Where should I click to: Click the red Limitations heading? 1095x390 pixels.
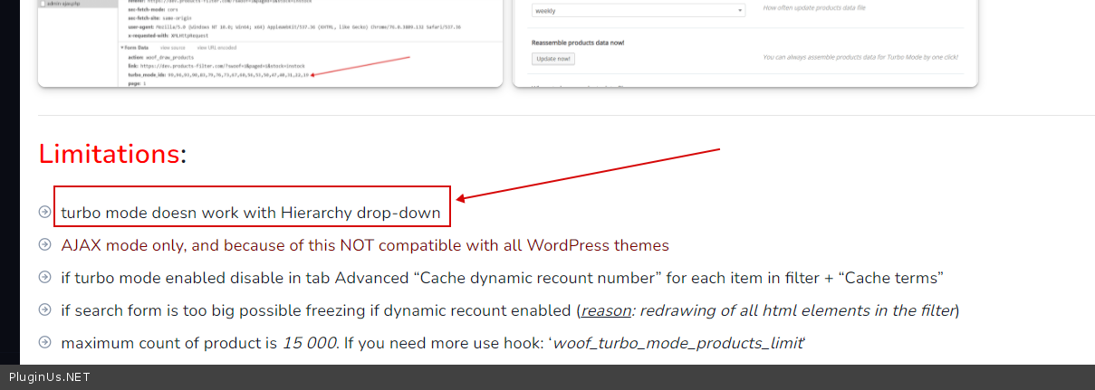[x=109, y=154]
